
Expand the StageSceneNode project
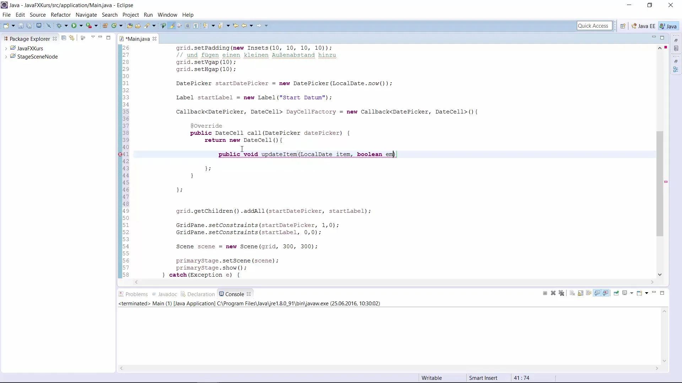pyautogui.click(x=6, y=57)
